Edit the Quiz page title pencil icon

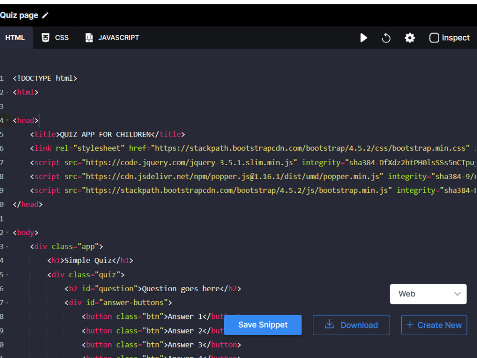coord(45,15)
